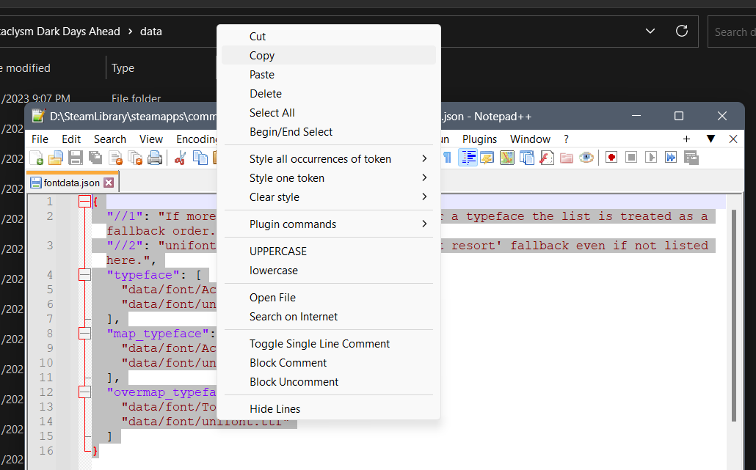Click the editor vertical scrollbar
Viewport: 756px width, 470px height.
click(x=734, y=315)
